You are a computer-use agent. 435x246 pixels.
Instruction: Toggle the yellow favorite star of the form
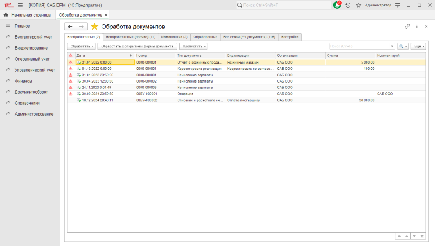95,27
